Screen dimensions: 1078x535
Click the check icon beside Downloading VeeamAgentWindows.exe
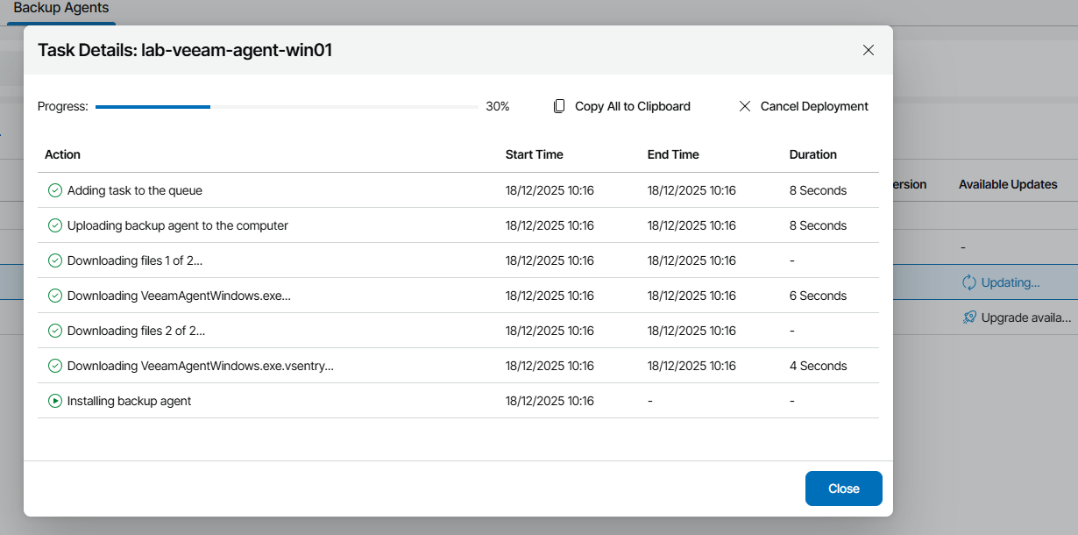coord(54,296)
